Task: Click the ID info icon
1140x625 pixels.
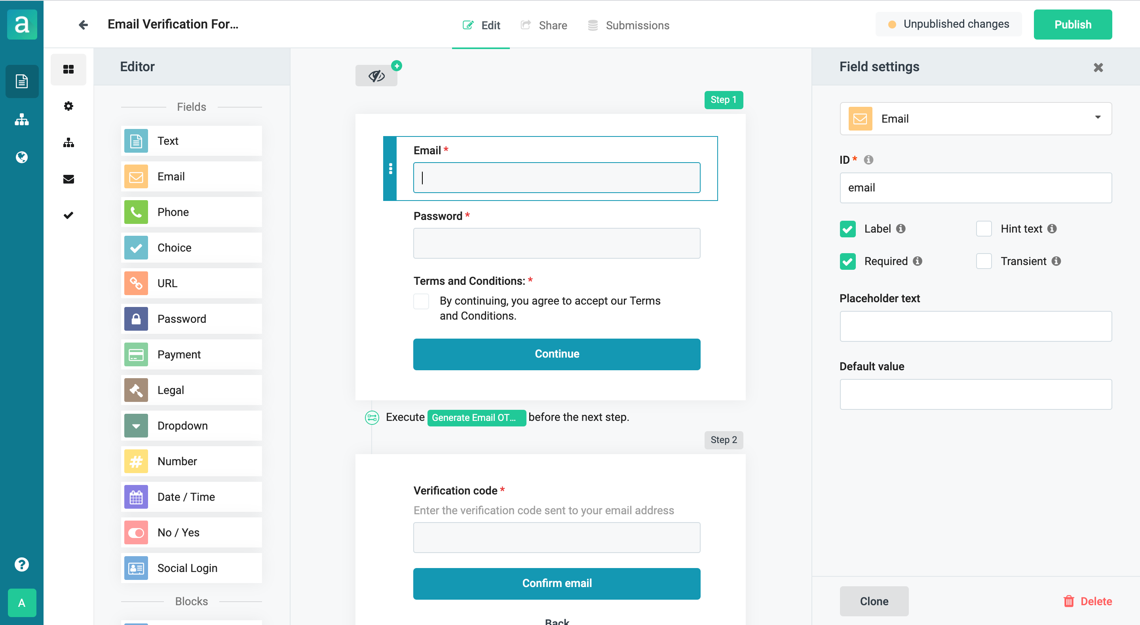Action: [868, 160]
